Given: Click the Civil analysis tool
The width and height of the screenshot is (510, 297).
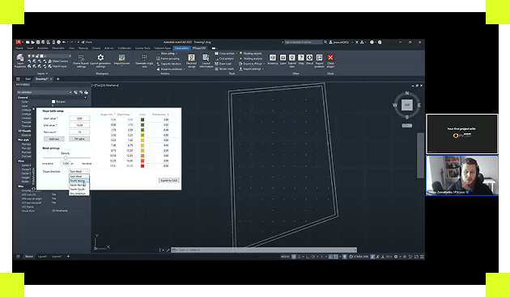Looking at the screenshot, I should [224, 59].
